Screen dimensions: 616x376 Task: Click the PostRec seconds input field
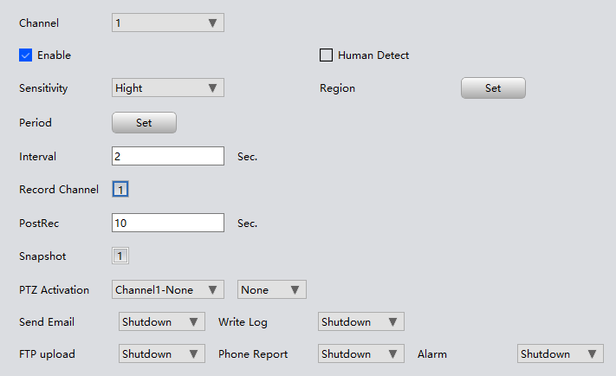pyautogui.click(x=168, y=223)
